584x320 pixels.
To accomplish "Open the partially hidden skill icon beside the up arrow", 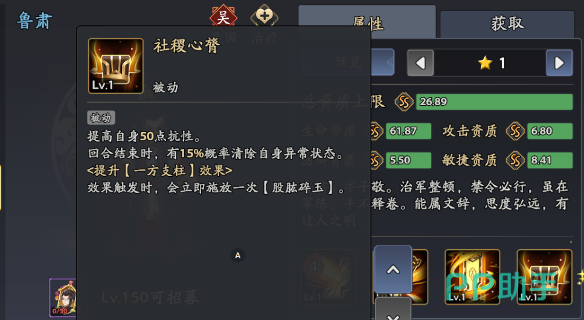I will pos(420,276).
